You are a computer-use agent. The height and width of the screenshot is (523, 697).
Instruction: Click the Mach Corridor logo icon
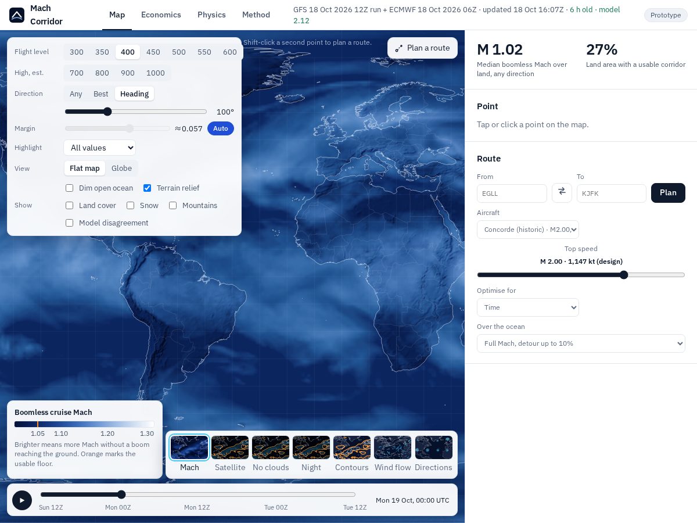(17, 15)
